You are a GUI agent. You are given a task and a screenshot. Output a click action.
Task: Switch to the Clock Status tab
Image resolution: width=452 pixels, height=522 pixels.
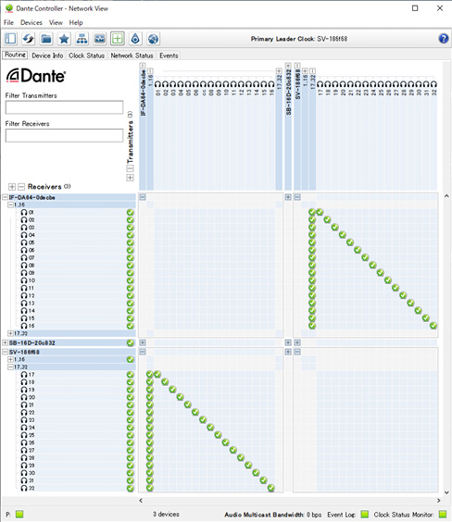[x=87, y=56]
